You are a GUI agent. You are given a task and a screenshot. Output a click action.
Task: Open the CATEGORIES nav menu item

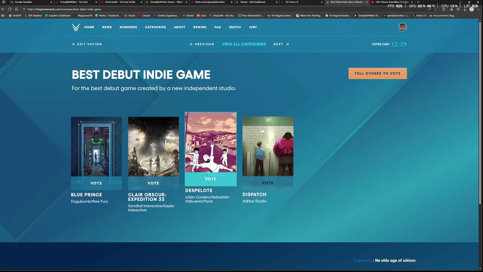click(x=155, y=27)
